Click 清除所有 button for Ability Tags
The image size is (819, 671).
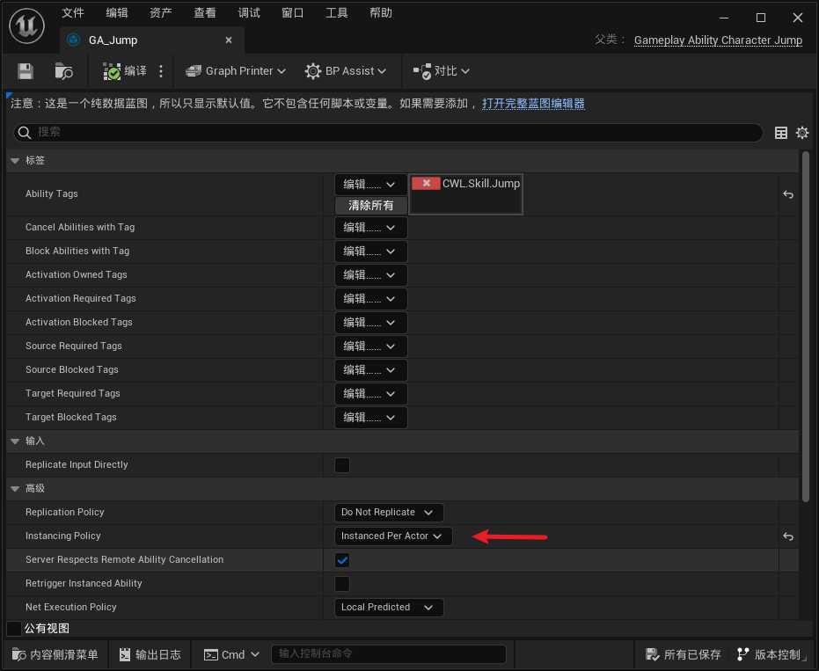click(x=370, y=205)
